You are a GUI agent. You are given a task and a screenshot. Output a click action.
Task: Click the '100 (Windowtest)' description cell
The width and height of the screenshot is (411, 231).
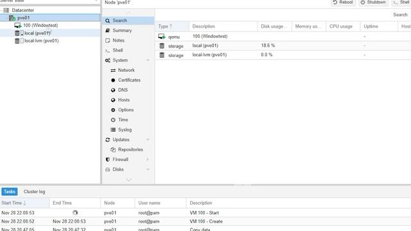coord(210,37)
